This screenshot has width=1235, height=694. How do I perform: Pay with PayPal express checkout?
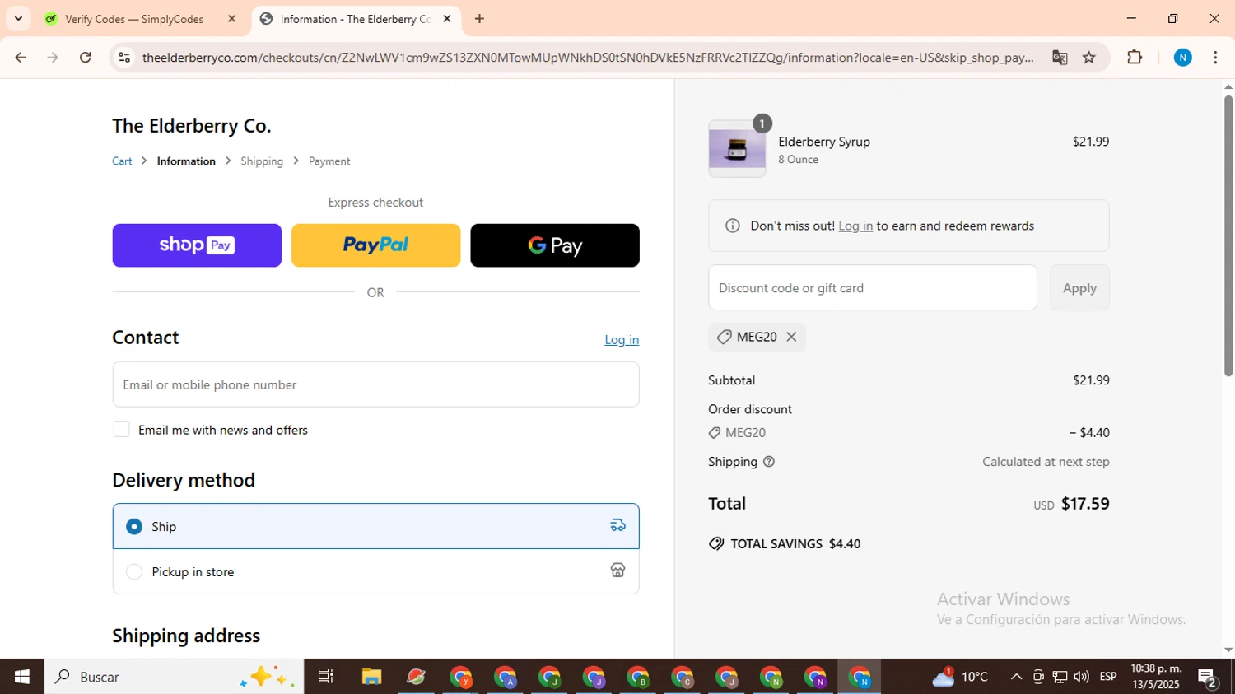click(x=375, y=245)
